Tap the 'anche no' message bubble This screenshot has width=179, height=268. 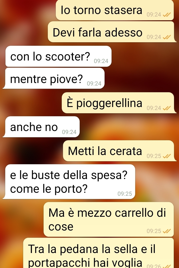pyautogui.click(x=41, y=127)
